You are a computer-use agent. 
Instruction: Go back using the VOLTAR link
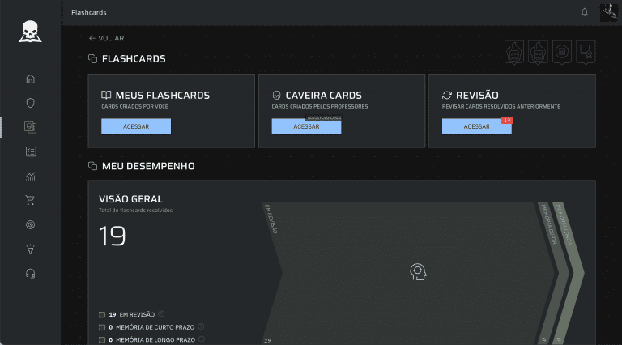[x=106, y=38]
